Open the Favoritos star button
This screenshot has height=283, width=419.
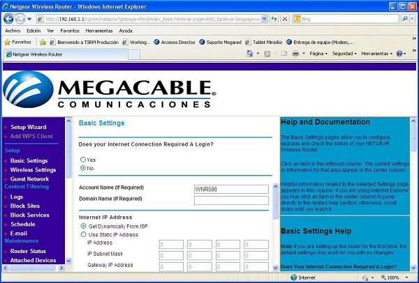(x=17, y=42)
